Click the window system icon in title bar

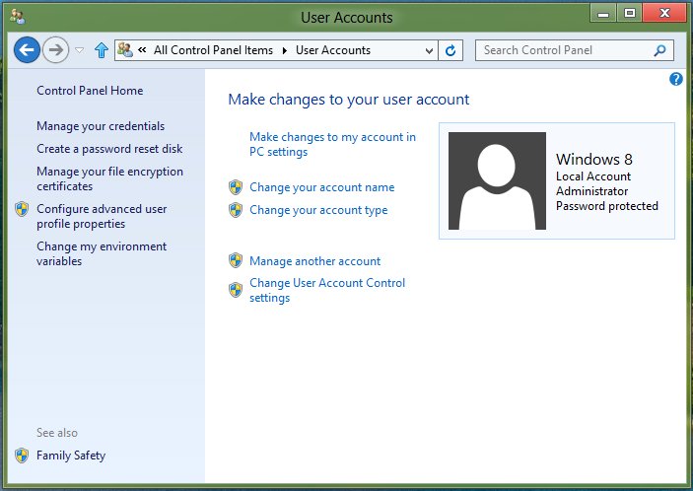point(17,17)
